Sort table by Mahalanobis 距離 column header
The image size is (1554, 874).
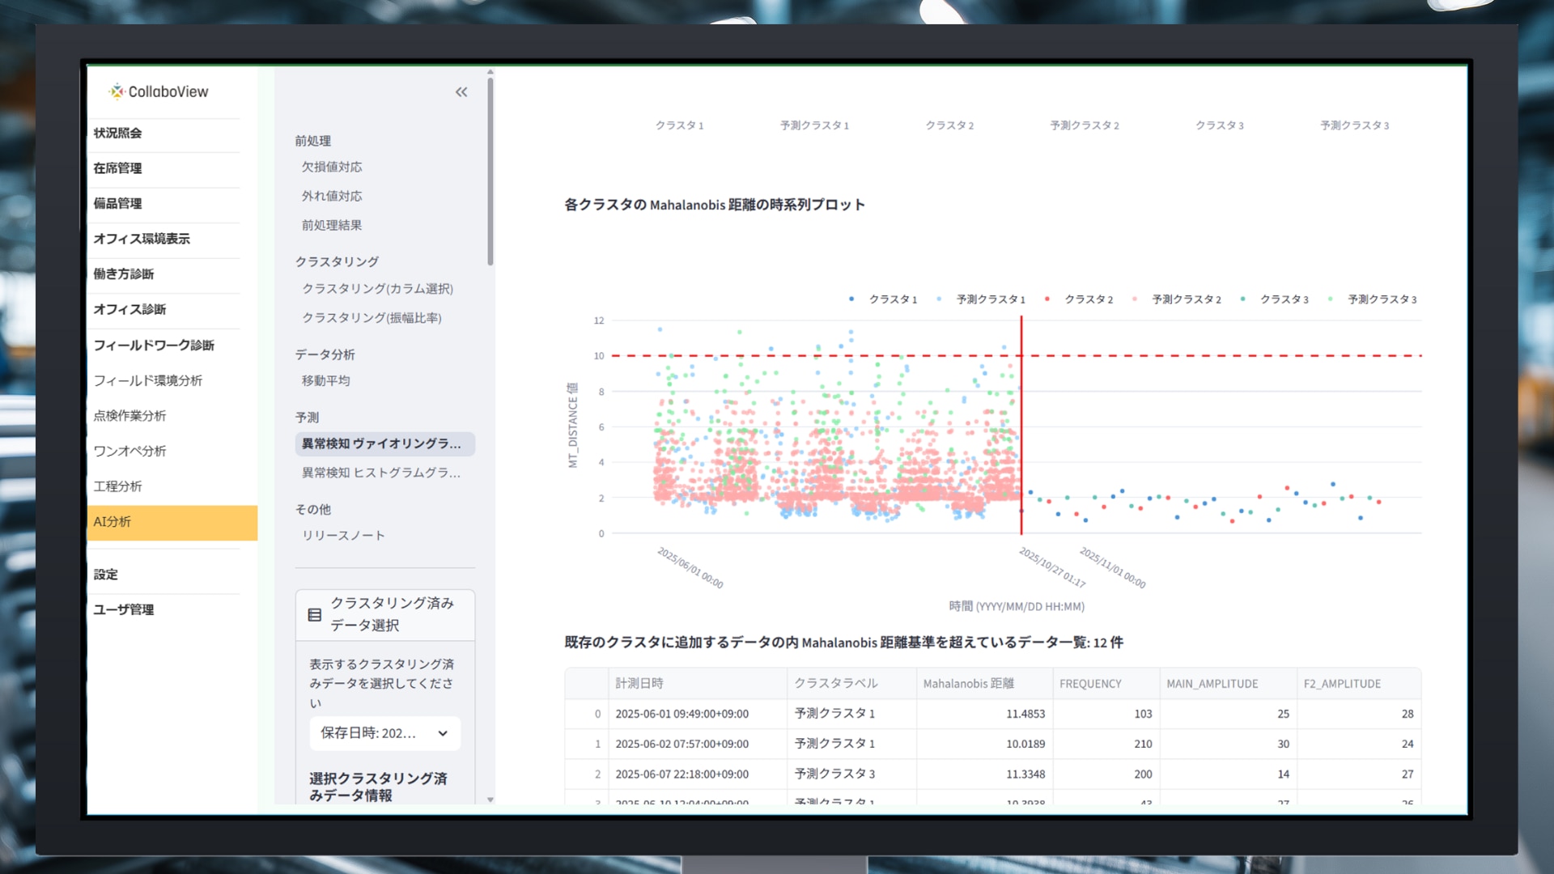point(968,684)
